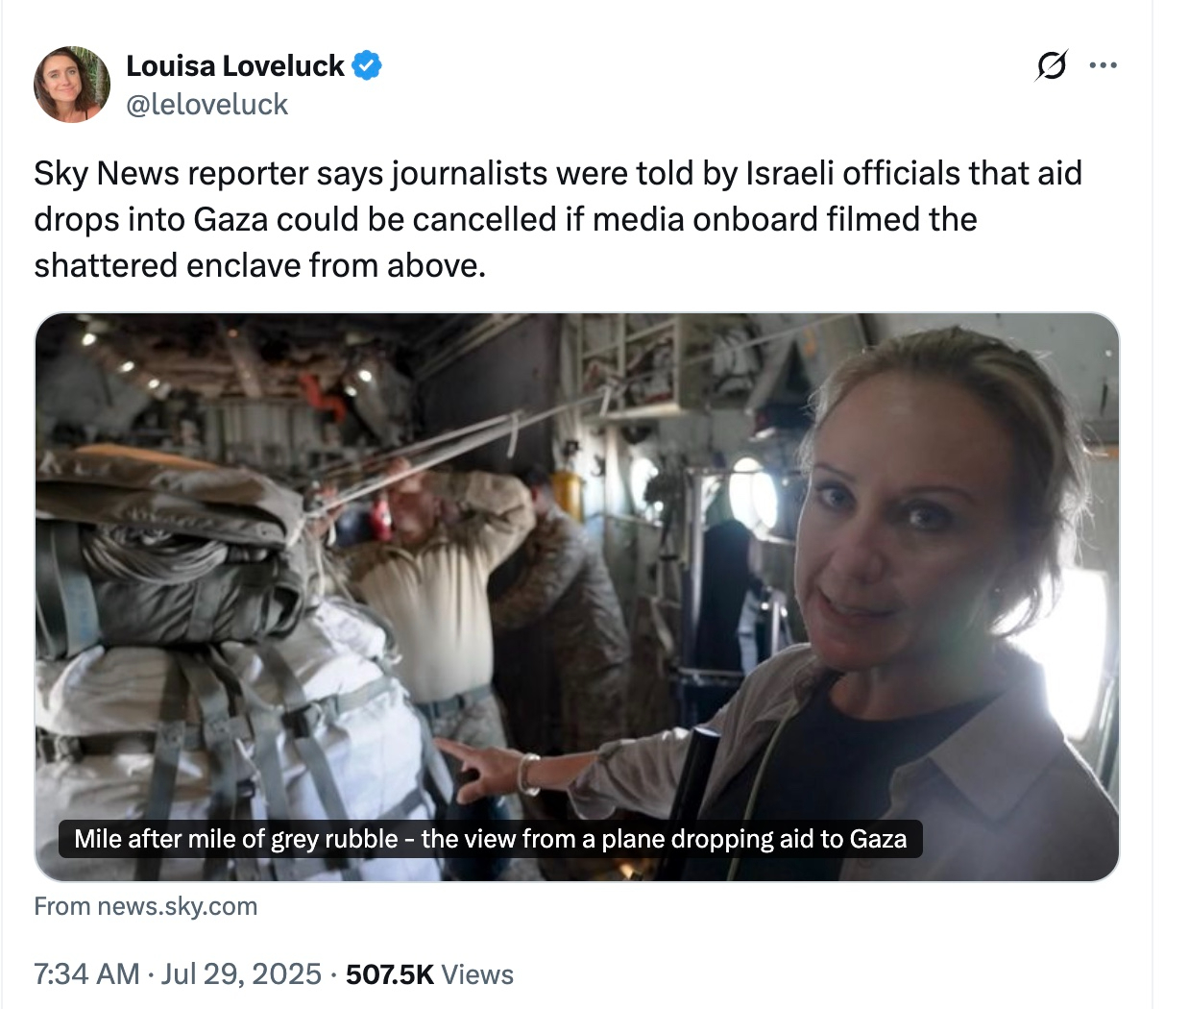The width and height of the screenshot is (1189, 1009).
Task: Click the 'Mile after mile of grey rubble' caption
Action: tap(490, 839)
